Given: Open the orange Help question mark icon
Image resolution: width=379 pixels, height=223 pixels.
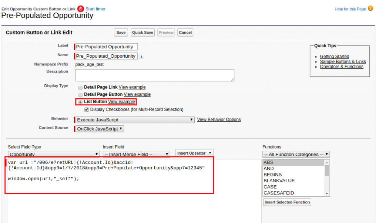Looking at the screenshot, I should point(370,9).
